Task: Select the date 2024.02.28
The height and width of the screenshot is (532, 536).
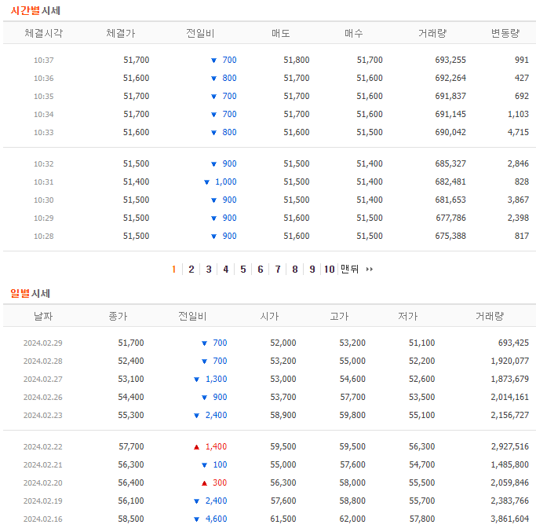Action: tap(42, 361)
